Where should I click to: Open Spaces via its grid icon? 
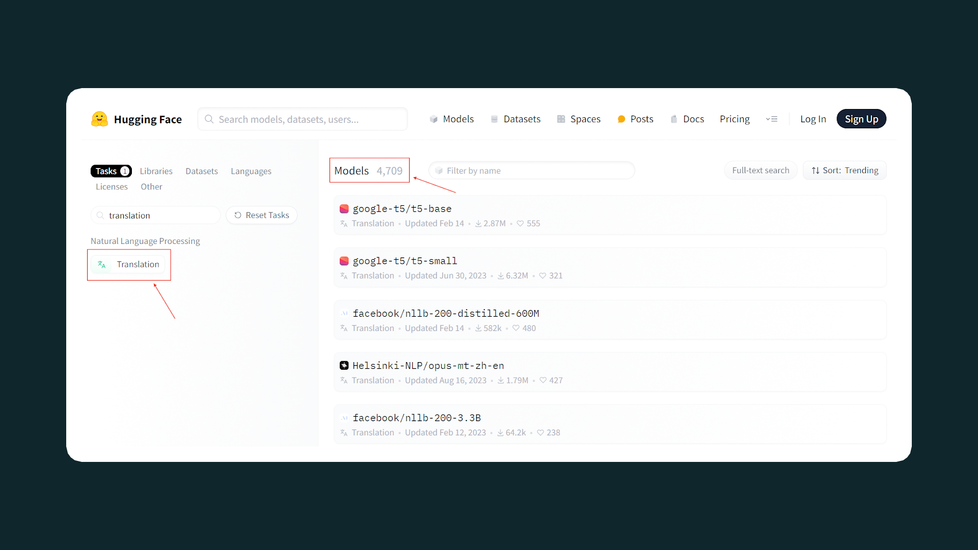click(x=562, y=119)
